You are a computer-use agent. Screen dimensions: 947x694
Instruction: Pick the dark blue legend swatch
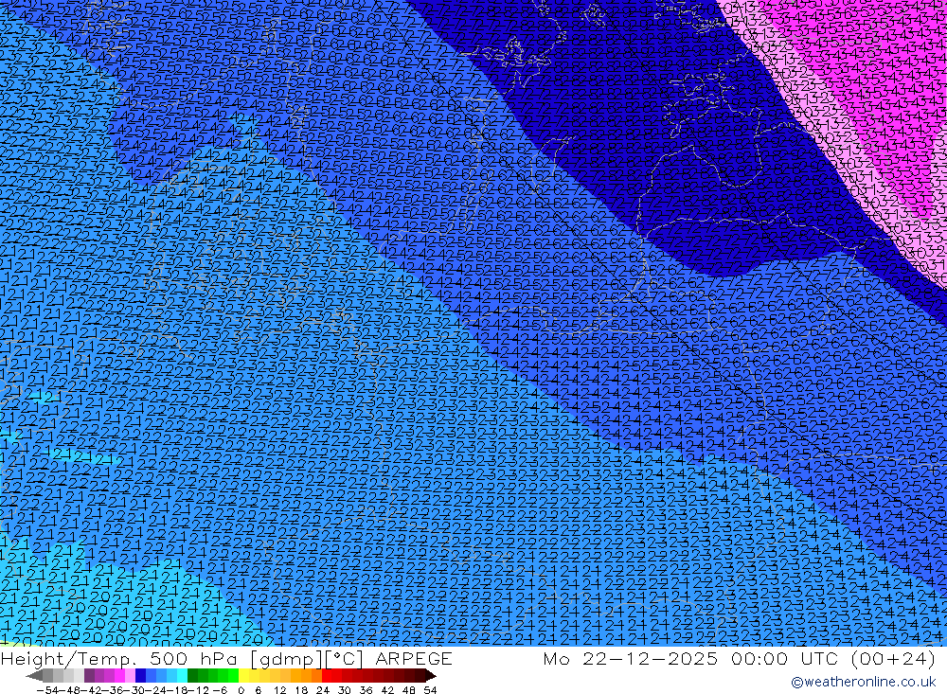[140, 676]
